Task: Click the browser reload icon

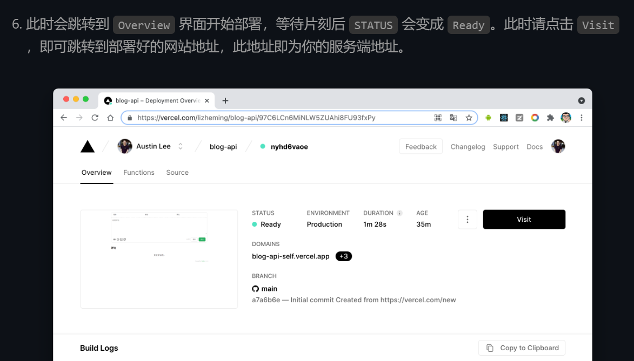Action: tap(95, 118)
